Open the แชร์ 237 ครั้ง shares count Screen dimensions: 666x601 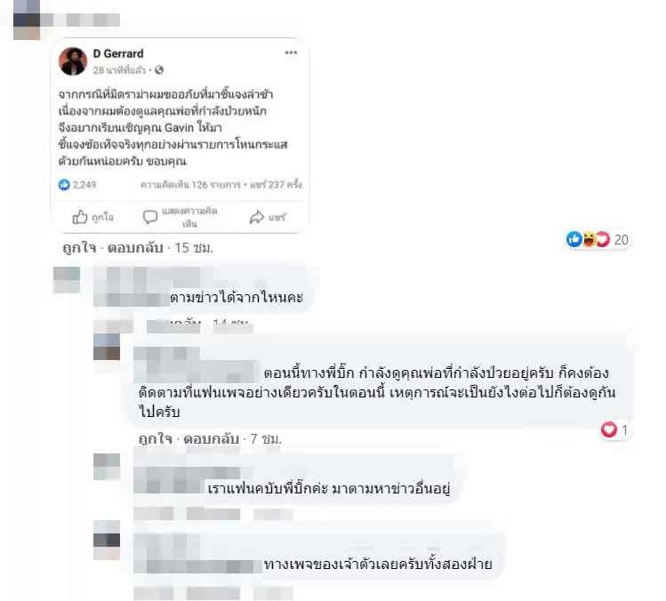coord(276,185)
